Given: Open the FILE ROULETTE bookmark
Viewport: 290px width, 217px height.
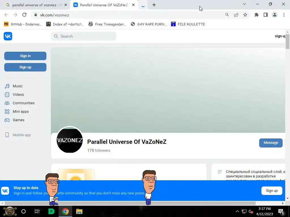Looking at the screenshot, I should click(x=188, y=24).
